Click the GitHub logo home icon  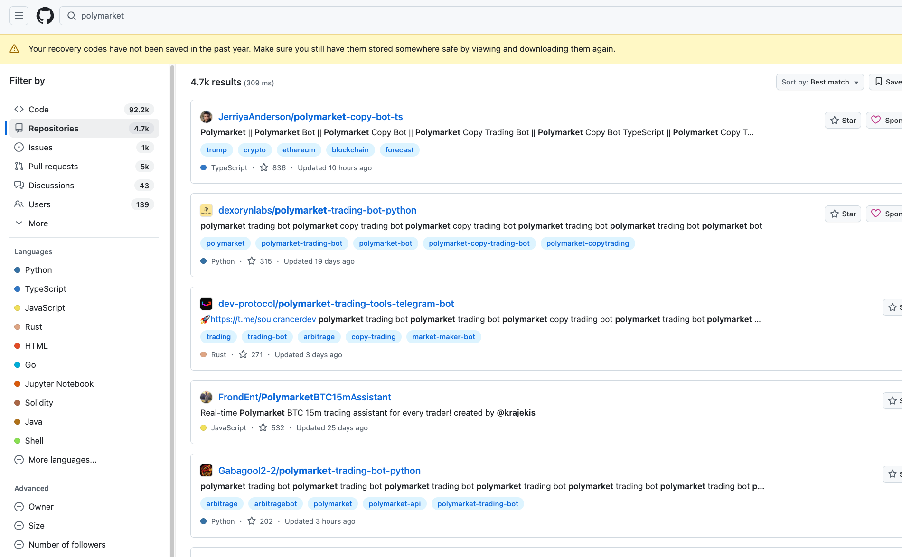45,16
